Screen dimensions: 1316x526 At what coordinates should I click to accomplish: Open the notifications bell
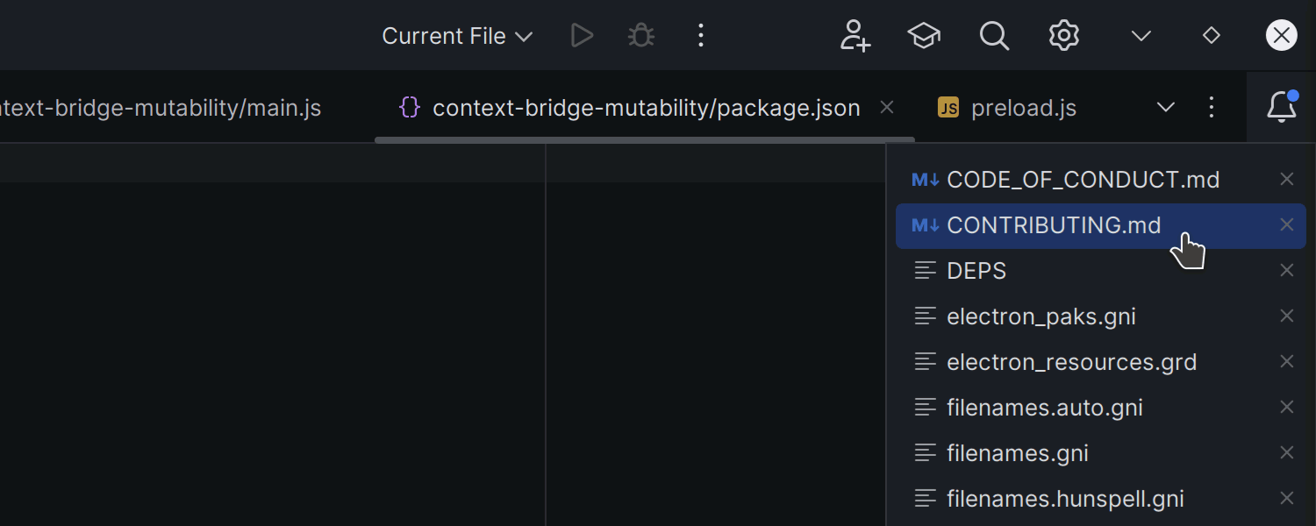(1282, 107)
